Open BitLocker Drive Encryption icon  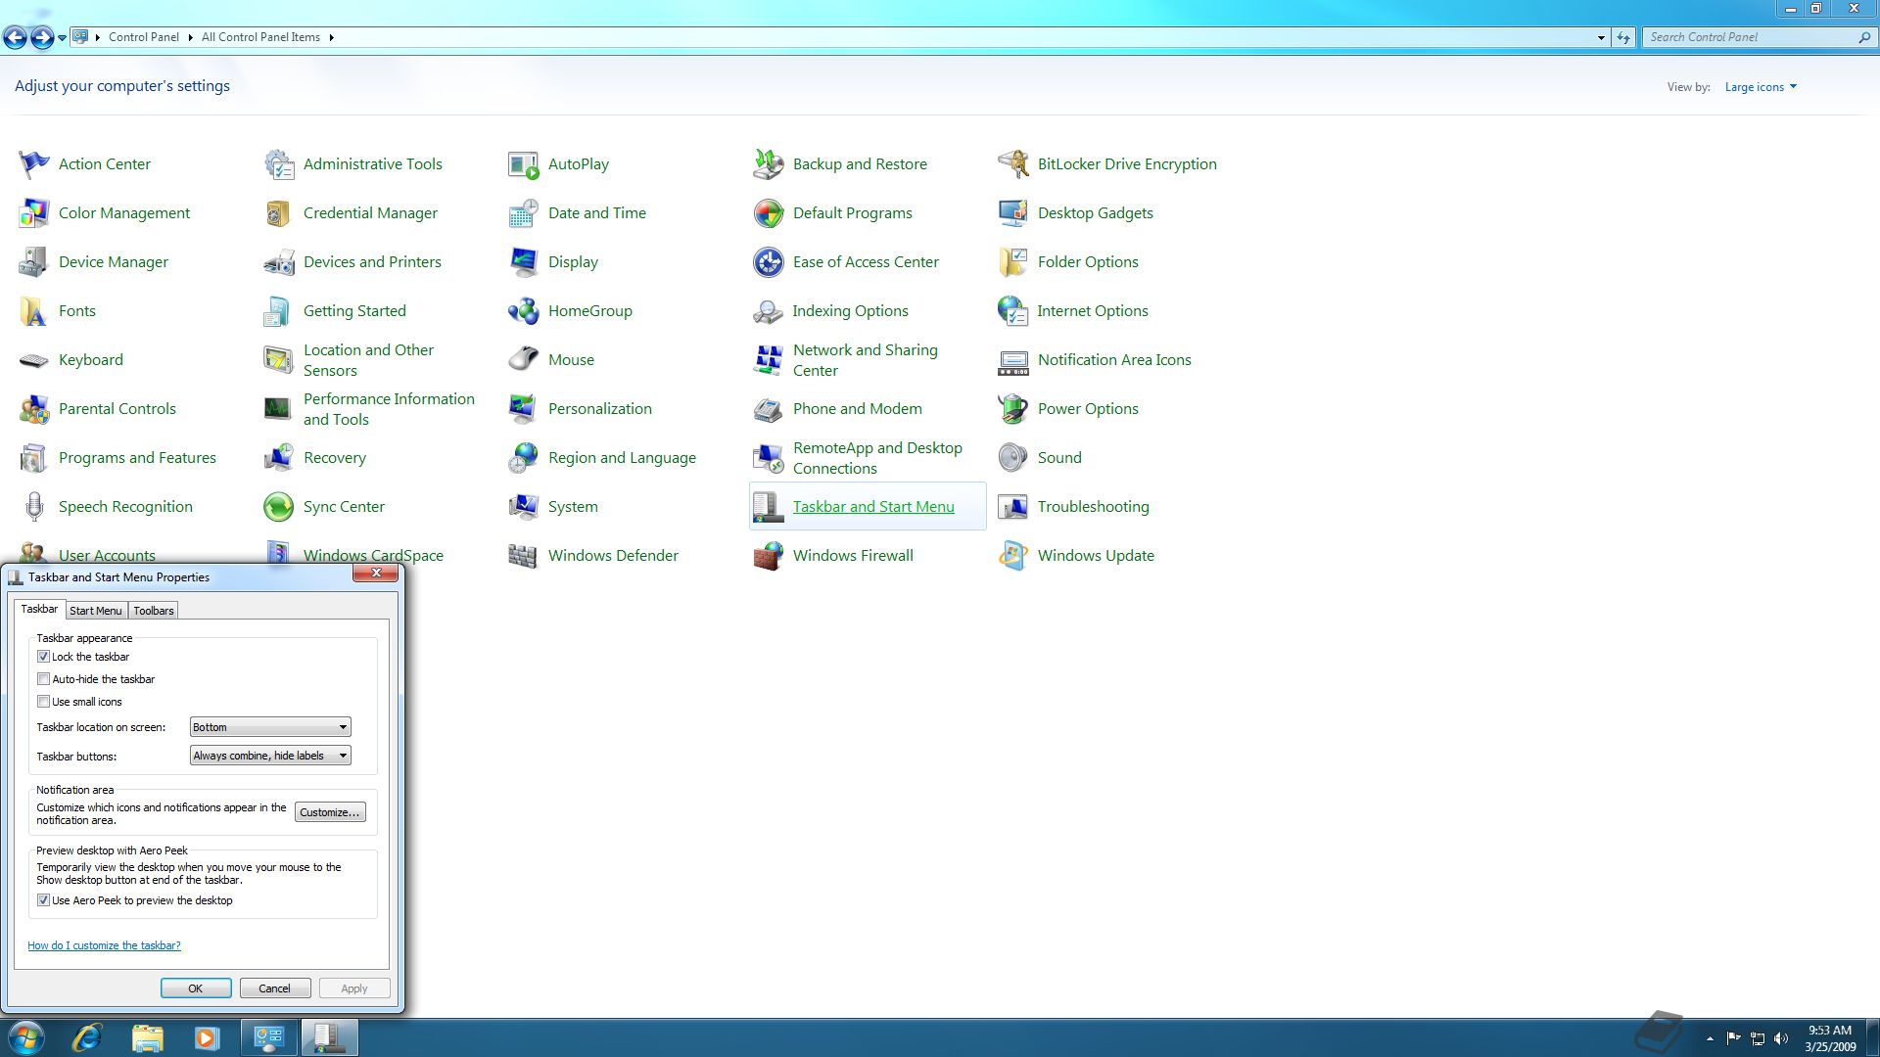(1013, 164)
